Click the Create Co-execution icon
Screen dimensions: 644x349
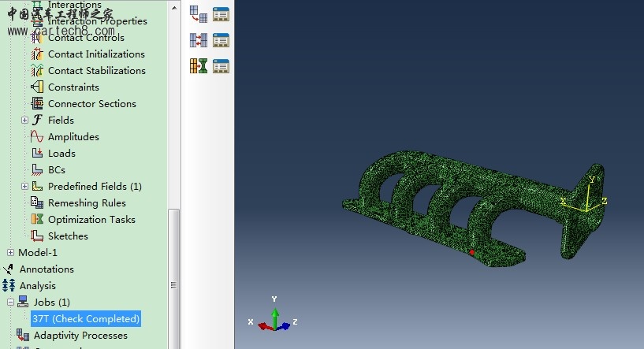pos(198,65)
